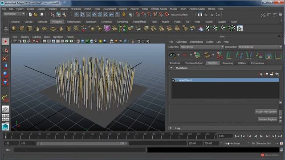Viewport: 285px width, 160px height.
Task: Switch to the Dynamics shelf tab
Action: (x=106, y=22)
